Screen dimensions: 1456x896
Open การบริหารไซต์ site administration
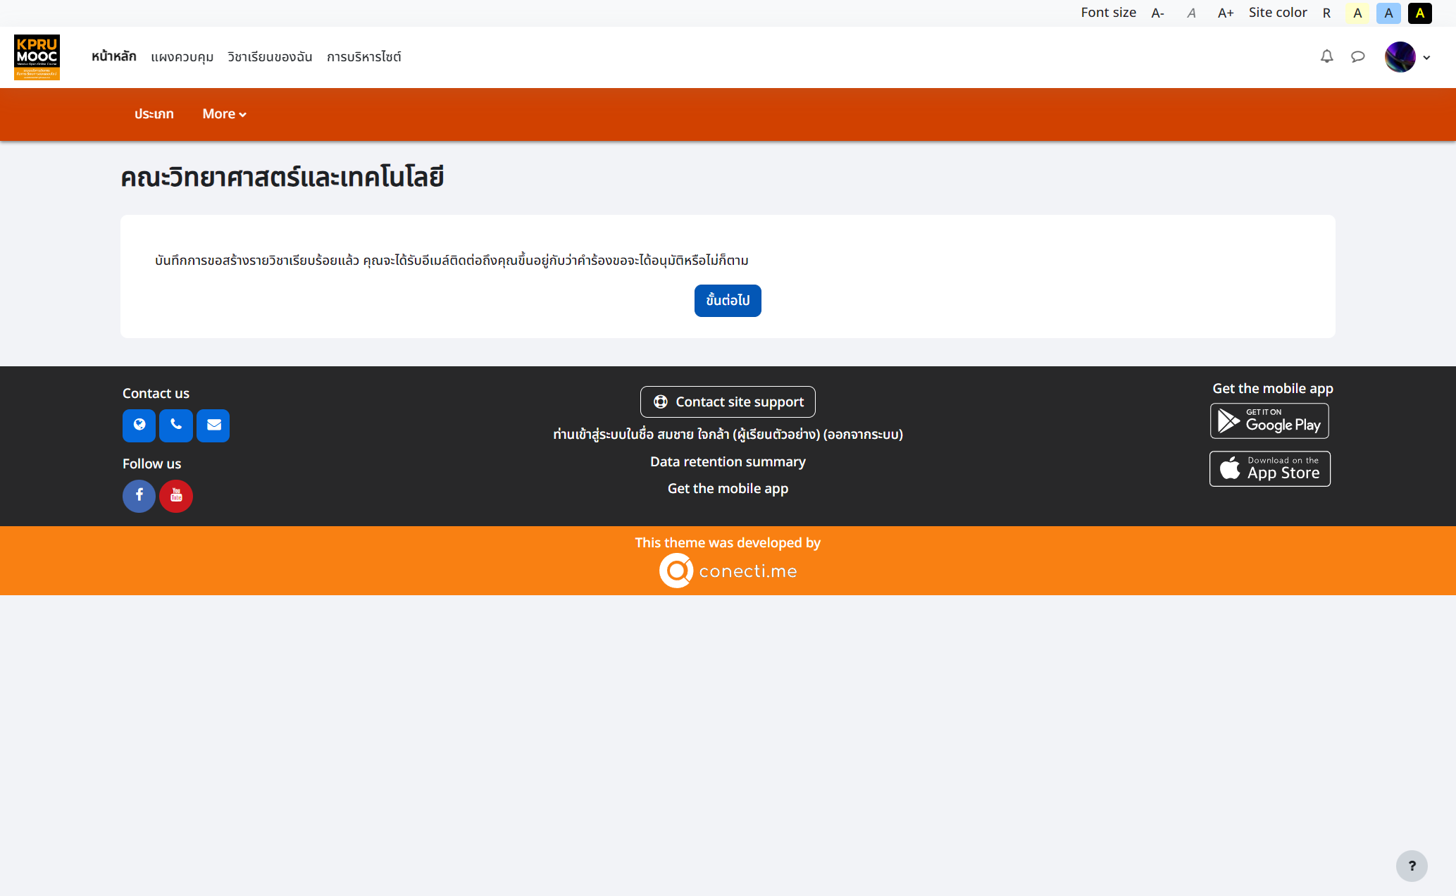coord(364,57)
